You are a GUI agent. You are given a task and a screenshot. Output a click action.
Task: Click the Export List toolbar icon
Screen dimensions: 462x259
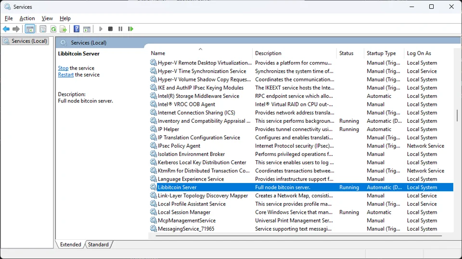63,29
